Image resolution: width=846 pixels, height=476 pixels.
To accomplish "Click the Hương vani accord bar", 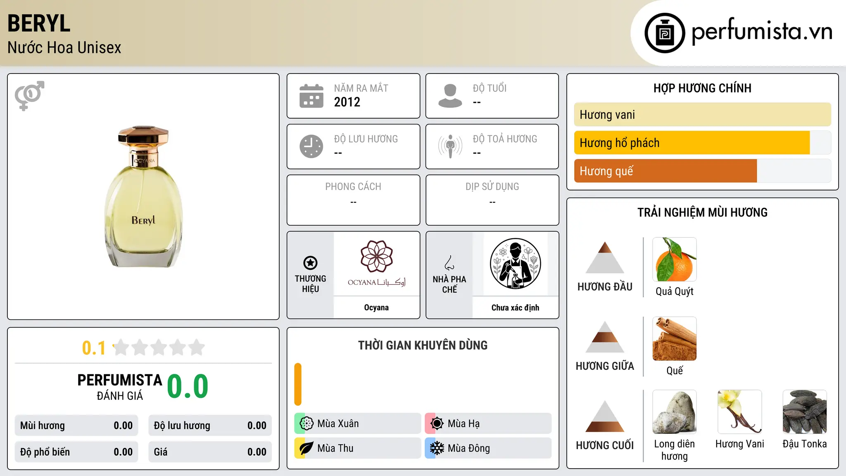I will (703, 114).
